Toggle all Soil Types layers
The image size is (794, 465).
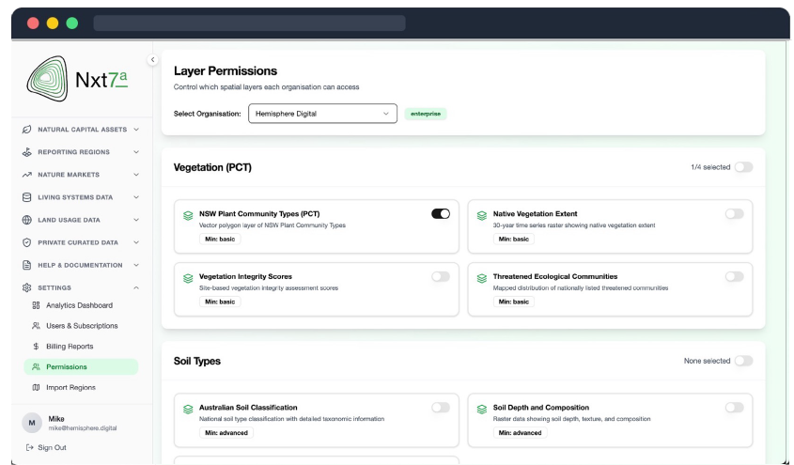(x=743, y=361)
